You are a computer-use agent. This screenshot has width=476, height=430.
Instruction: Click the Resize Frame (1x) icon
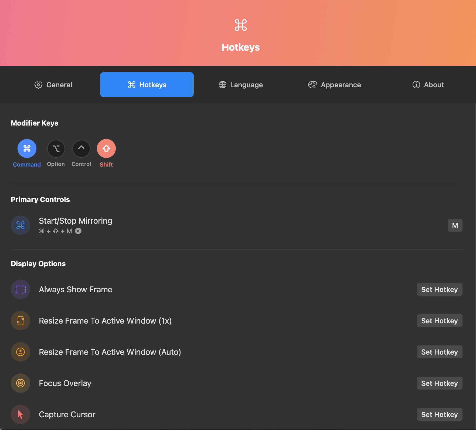coord(21,321)
